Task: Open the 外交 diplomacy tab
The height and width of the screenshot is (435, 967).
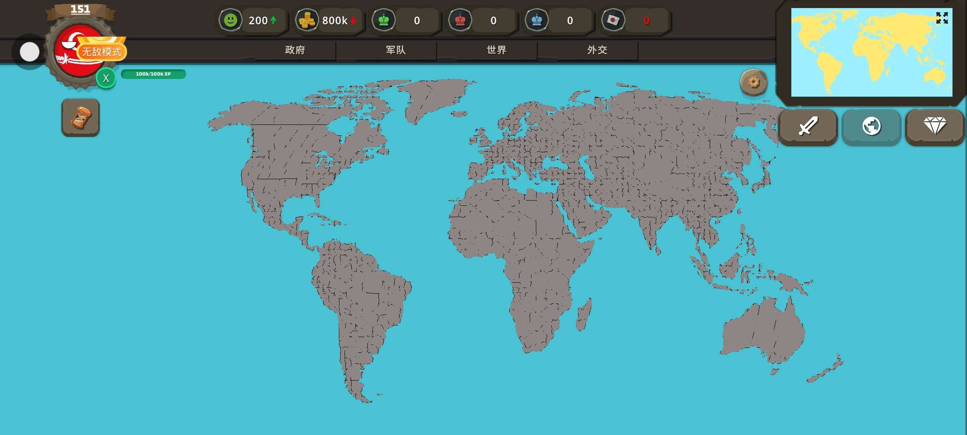Action: [x=597, y=50]
